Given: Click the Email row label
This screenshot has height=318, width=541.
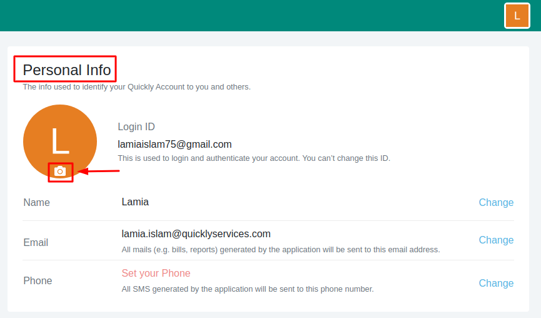Looking at the screenshot, I should tap(36, 242).
